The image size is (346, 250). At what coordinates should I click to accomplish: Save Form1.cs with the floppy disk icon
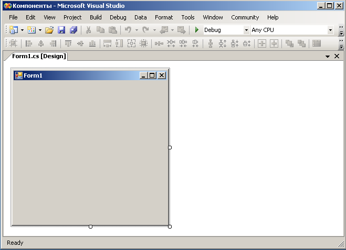61,30
